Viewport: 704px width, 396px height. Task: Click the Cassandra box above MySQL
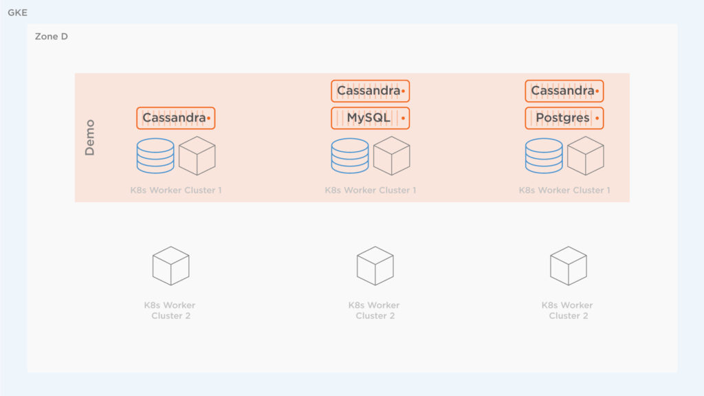(x=370, y=91)
